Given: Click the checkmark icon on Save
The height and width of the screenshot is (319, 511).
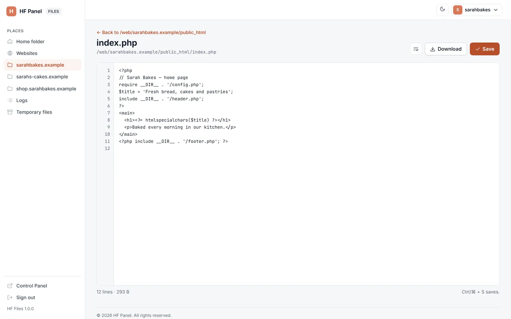Looking at the screenshot, I should (x=478, y=49).
